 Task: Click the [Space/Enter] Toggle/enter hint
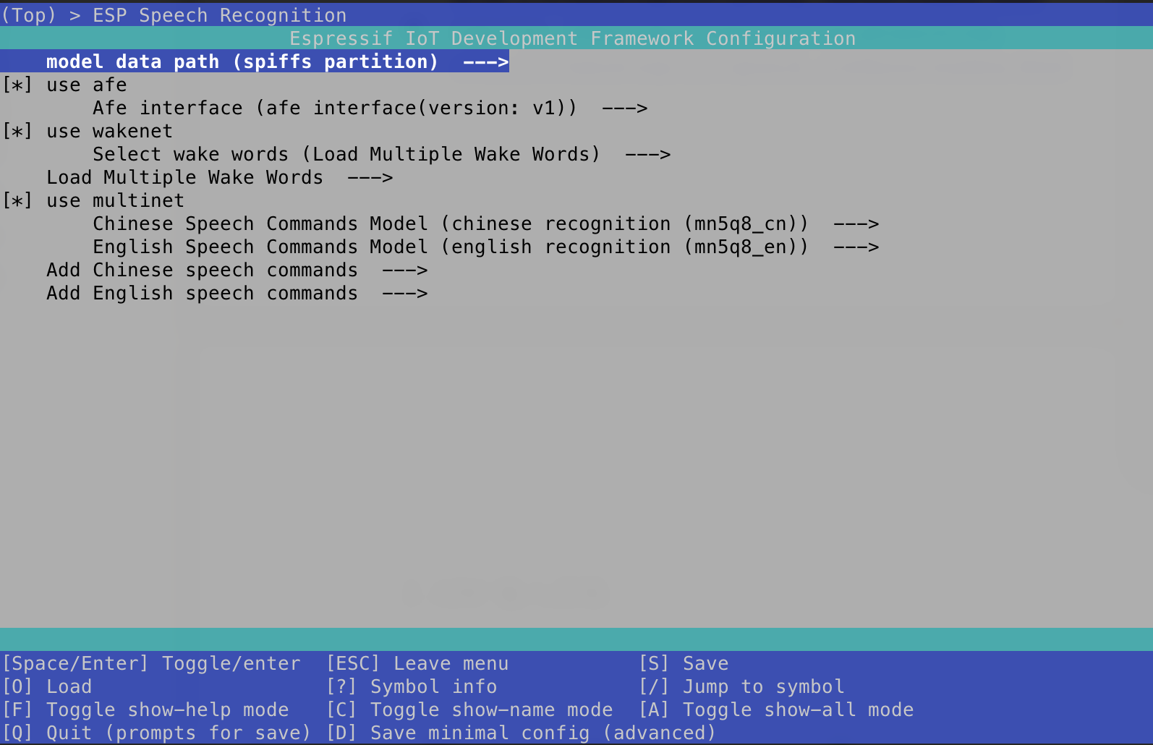(151, 663)
